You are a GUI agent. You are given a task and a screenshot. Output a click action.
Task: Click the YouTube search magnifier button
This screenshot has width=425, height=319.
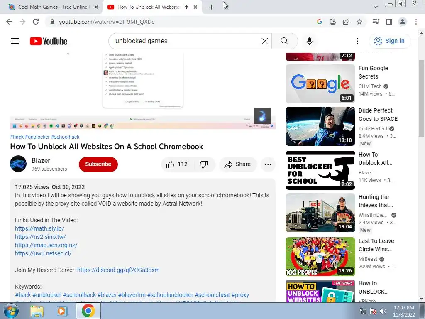(285, 41)
